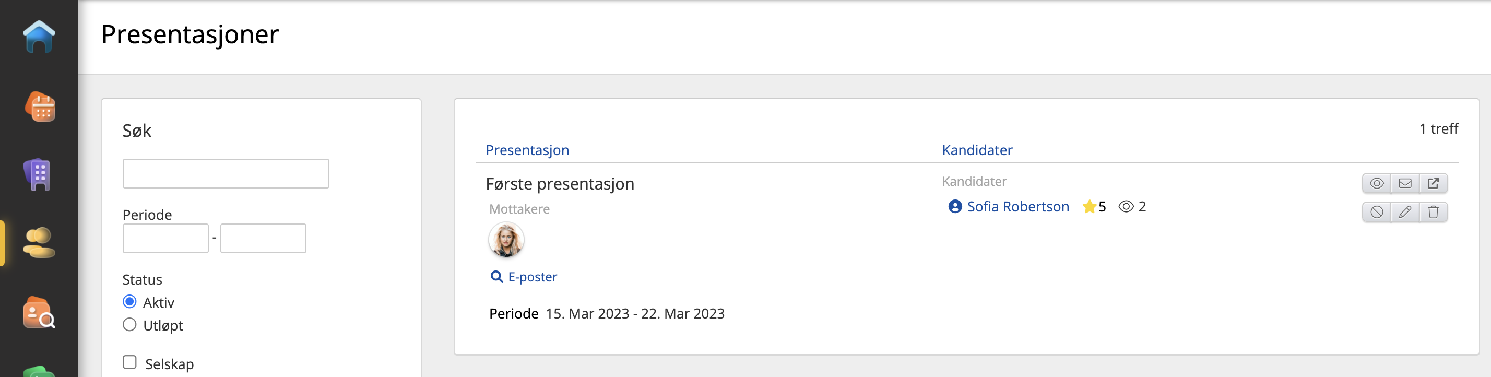Click the recipient avatar thumbnail under Mottakere
Screen dimensions: 1491x377
coord(506,240)
